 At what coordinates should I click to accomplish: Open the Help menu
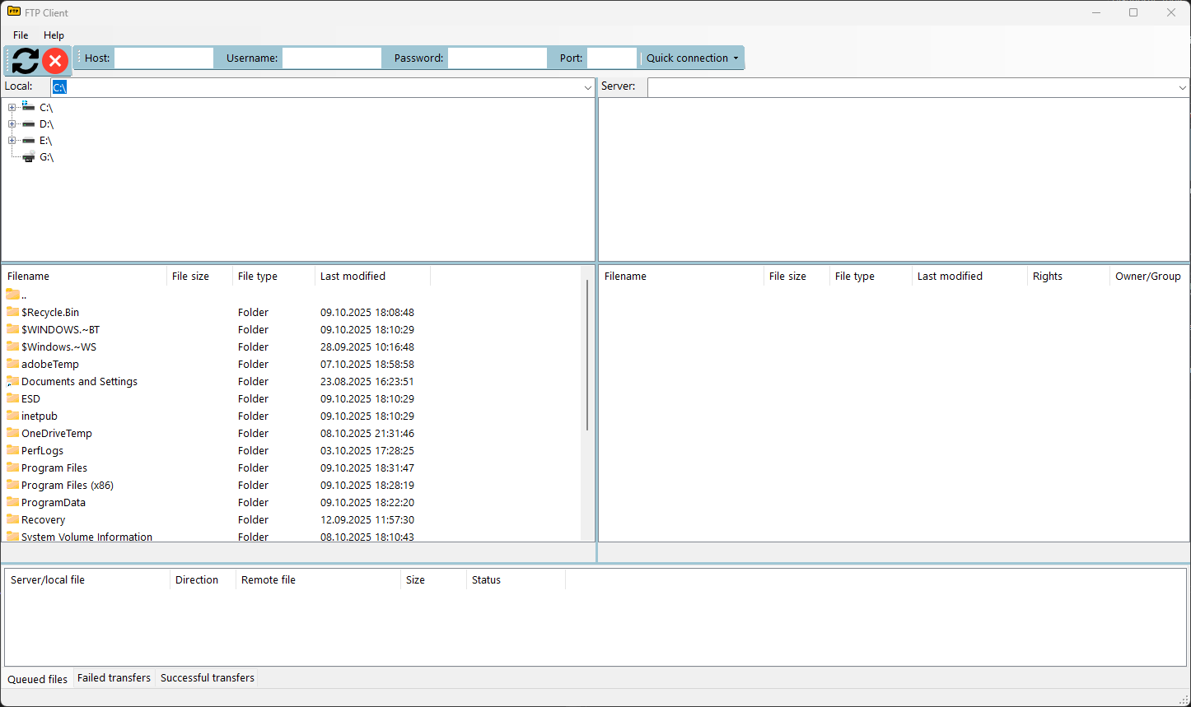pyautogui.click(x=54, y=35)
